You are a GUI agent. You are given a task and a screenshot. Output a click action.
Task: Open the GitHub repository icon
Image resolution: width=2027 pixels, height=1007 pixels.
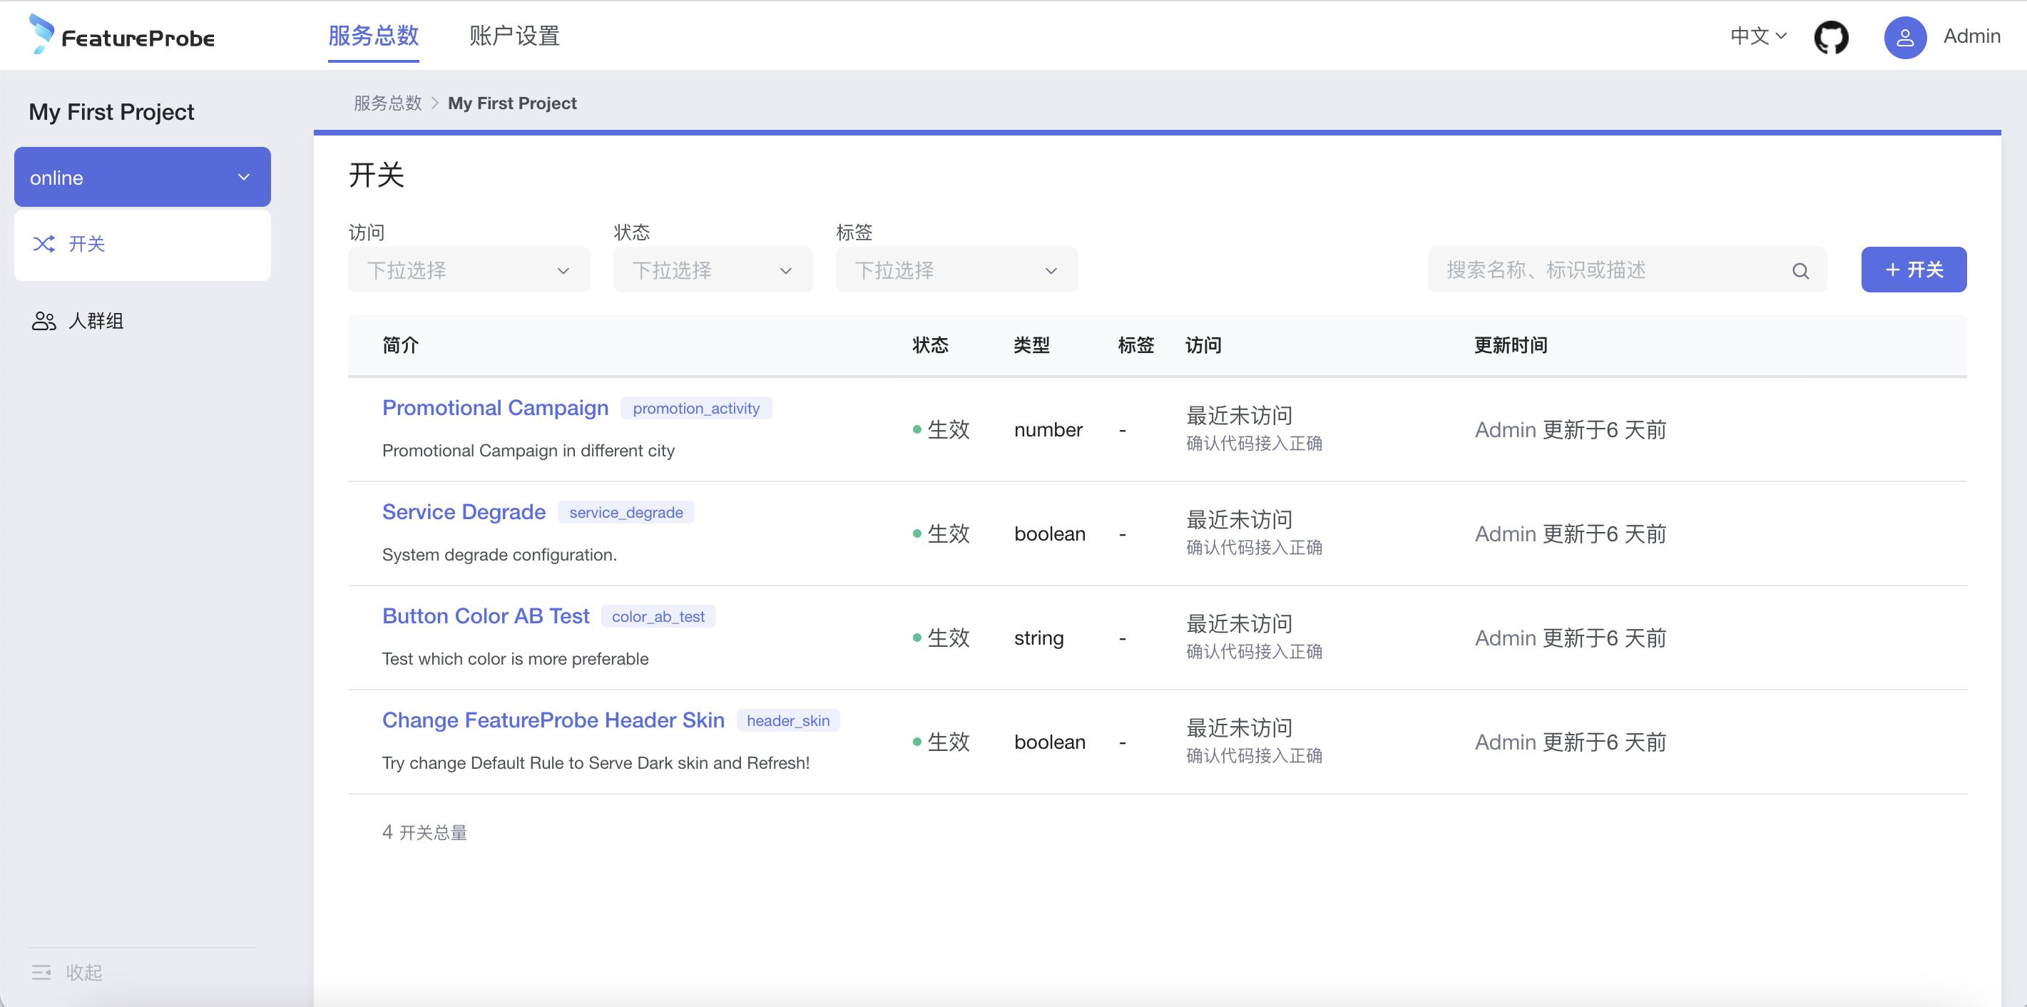[1830, 37]
